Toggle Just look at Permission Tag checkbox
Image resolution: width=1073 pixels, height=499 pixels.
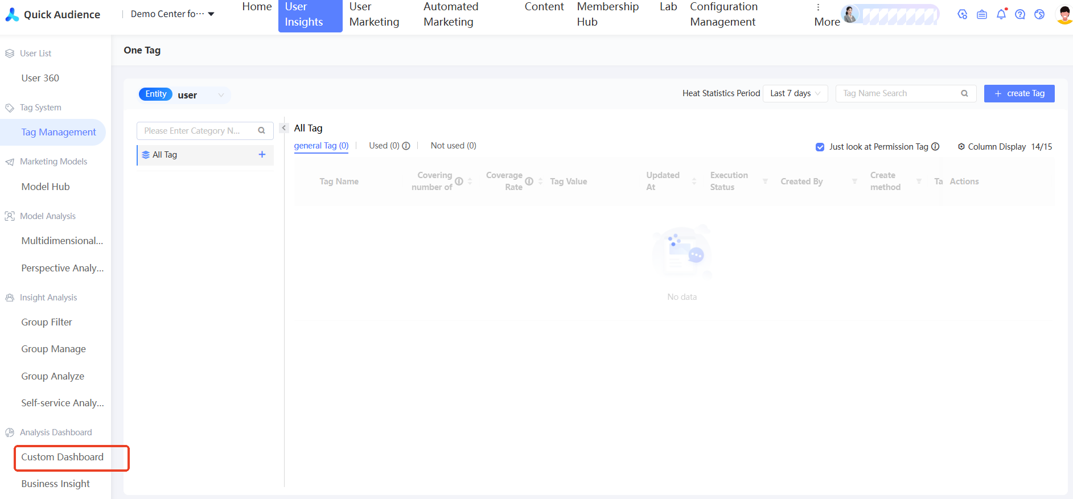820,147
